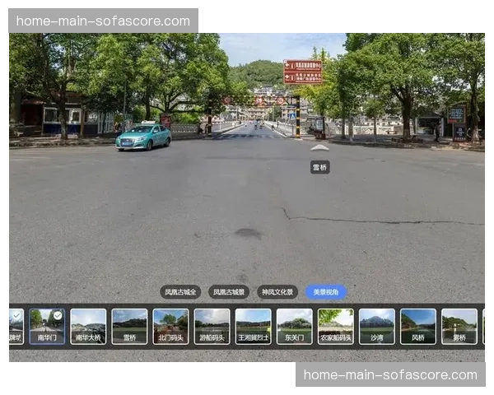Jump to the 北门码头 scene
Screen dimensions: 494x395
(170, 326)
